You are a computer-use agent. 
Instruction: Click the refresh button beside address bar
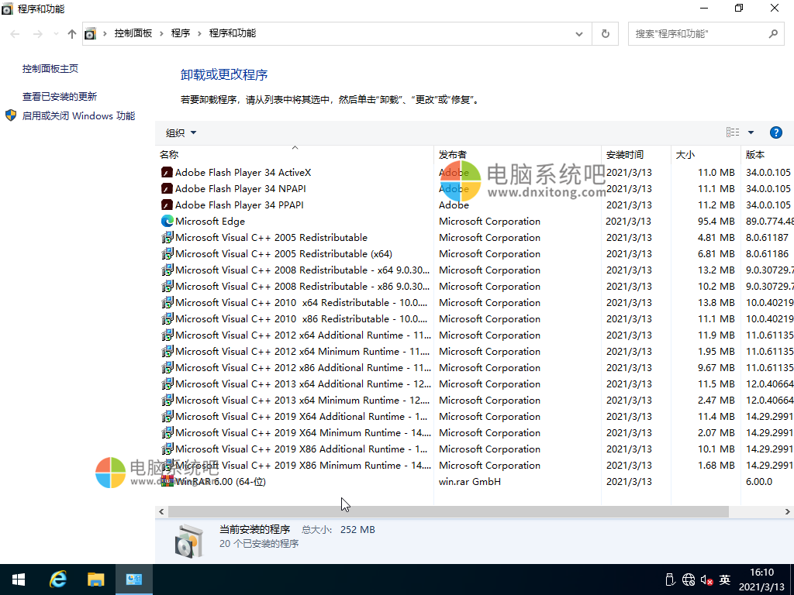(x=605, y=34)
